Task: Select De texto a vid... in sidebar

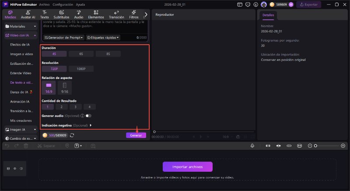Action: click(21, 82)
